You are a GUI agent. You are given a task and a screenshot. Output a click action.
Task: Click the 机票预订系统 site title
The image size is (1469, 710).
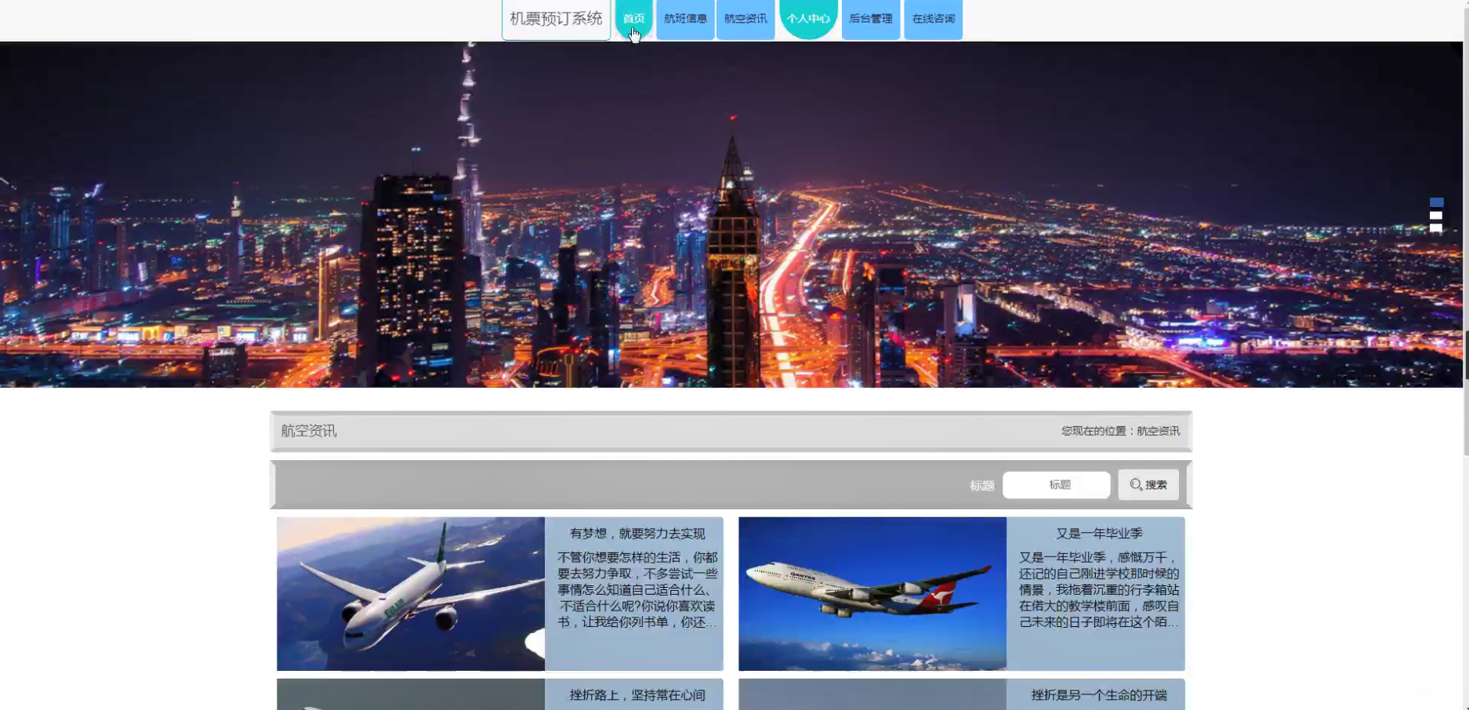click(x=556, y=19)
